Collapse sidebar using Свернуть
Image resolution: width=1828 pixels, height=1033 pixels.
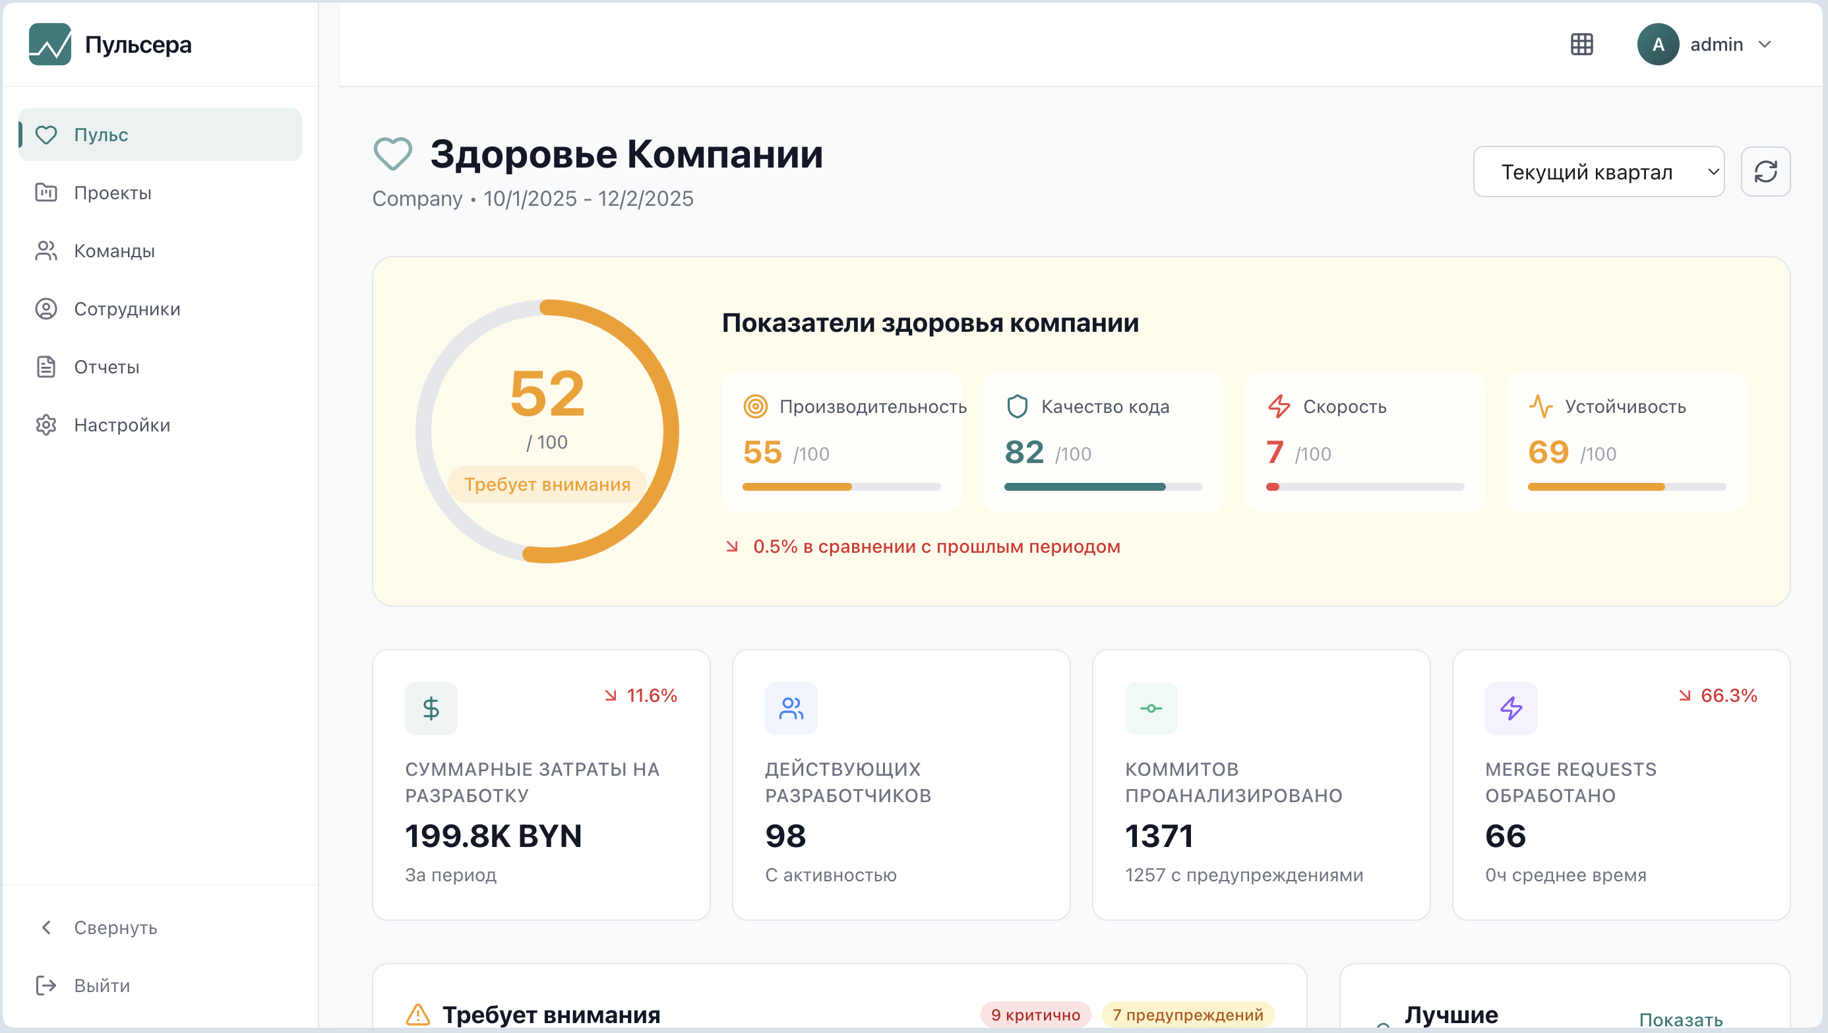coord(115,927)
